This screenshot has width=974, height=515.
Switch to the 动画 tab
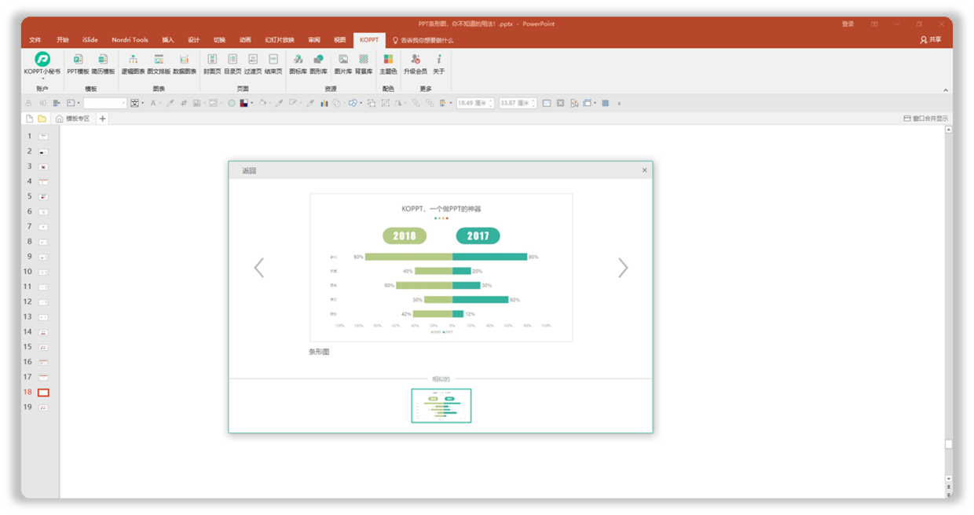pos(245,40)
